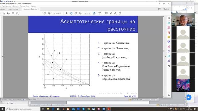The image size is (198, 111).
Task: Launch Edge browser from the taskbar
Action: (53, 109)
